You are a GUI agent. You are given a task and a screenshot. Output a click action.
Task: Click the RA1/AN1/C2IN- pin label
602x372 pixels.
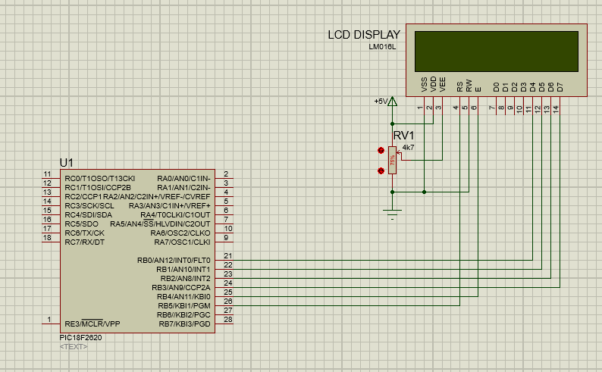tap(183, 188)
